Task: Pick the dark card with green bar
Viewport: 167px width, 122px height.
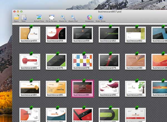Action: coord(109,35)
